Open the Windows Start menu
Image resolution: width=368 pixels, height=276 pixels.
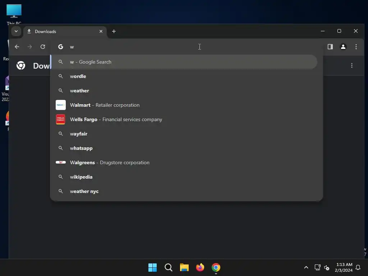pos(152,267)
